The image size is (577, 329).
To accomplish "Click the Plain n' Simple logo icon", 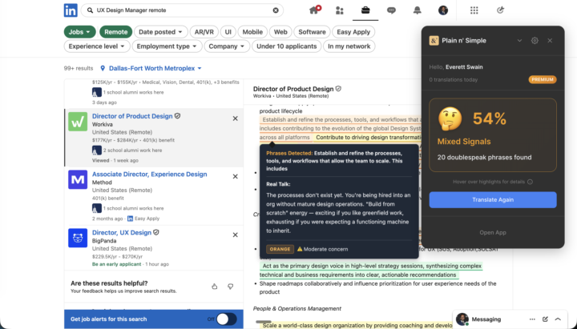I will point(434,41).
